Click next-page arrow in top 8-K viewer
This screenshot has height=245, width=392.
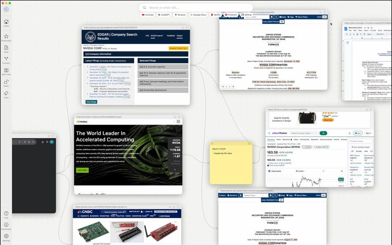(230, 87)
